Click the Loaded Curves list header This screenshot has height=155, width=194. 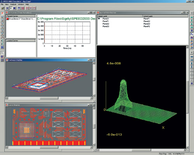coord(21,41)
